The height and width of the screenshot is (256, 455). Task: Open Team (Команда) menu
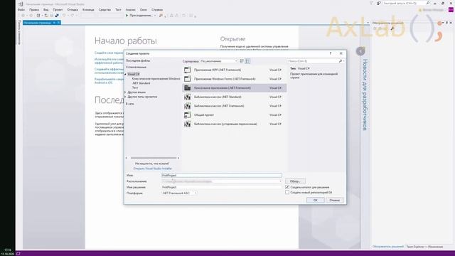[88, 9]
